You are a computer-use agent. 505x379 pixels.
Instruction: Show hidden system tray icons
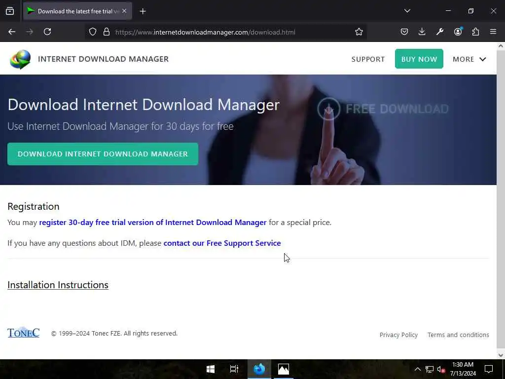tap(417, 369)
